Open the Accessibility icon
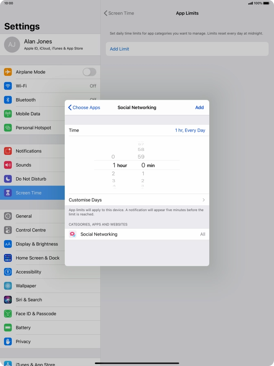274x366 pixels. pos(8,272)
